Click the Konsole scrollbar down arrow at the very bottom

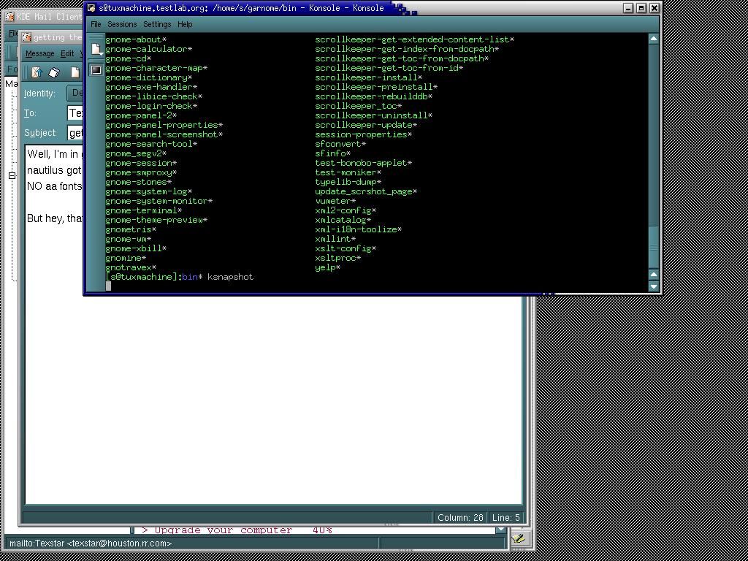tap(654, 286)
